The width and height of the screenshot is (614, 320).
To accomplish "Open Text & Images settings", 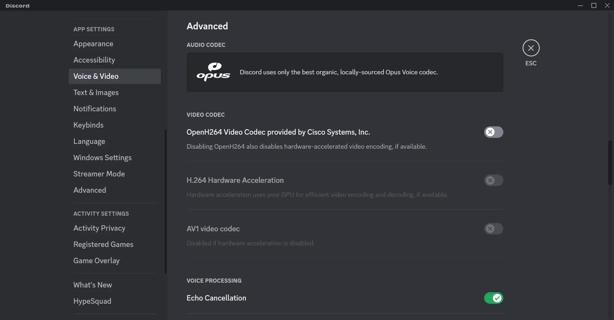I will click(96, 93).
